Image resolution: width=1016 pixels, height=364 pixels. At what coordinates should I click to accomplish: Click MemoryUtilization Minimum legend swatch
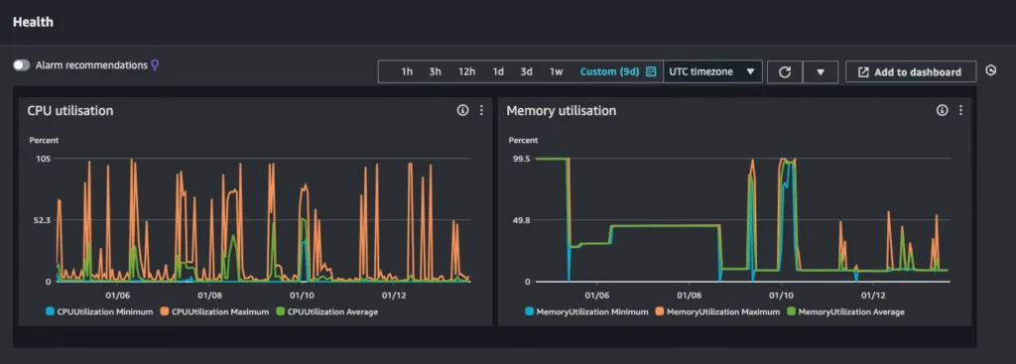click(530, 311)
